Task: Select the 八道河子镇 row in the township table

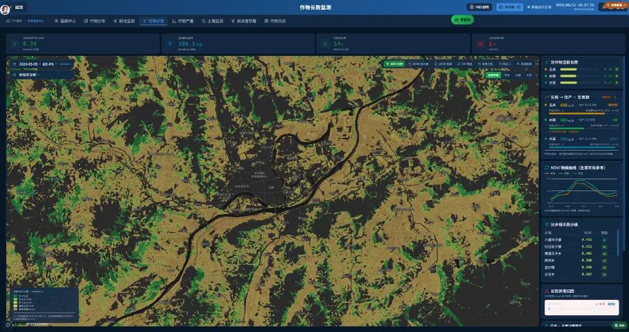Action: pos(580,240)
